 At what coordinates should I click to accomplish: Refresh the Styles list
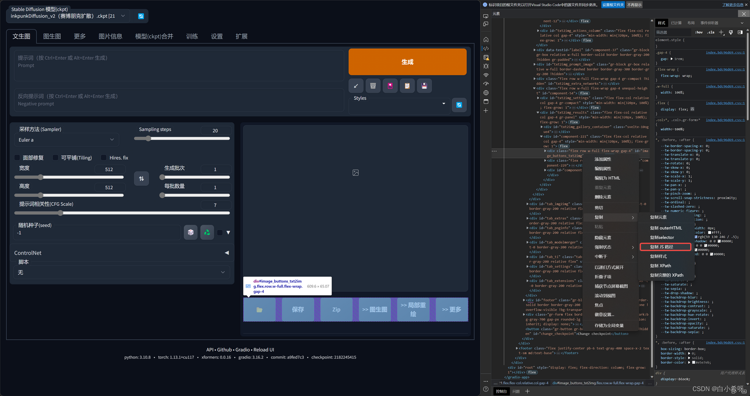pyautogui.click(x=459, y=105)
